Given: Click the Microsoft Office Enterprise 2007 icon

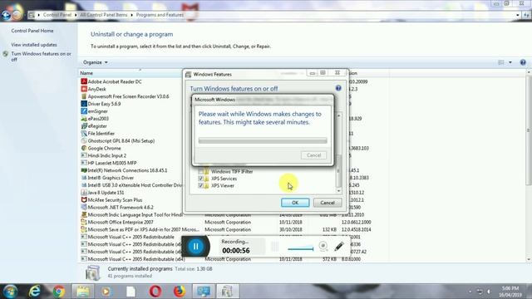Looking at the screenshot, I should [x=84, y=222].
